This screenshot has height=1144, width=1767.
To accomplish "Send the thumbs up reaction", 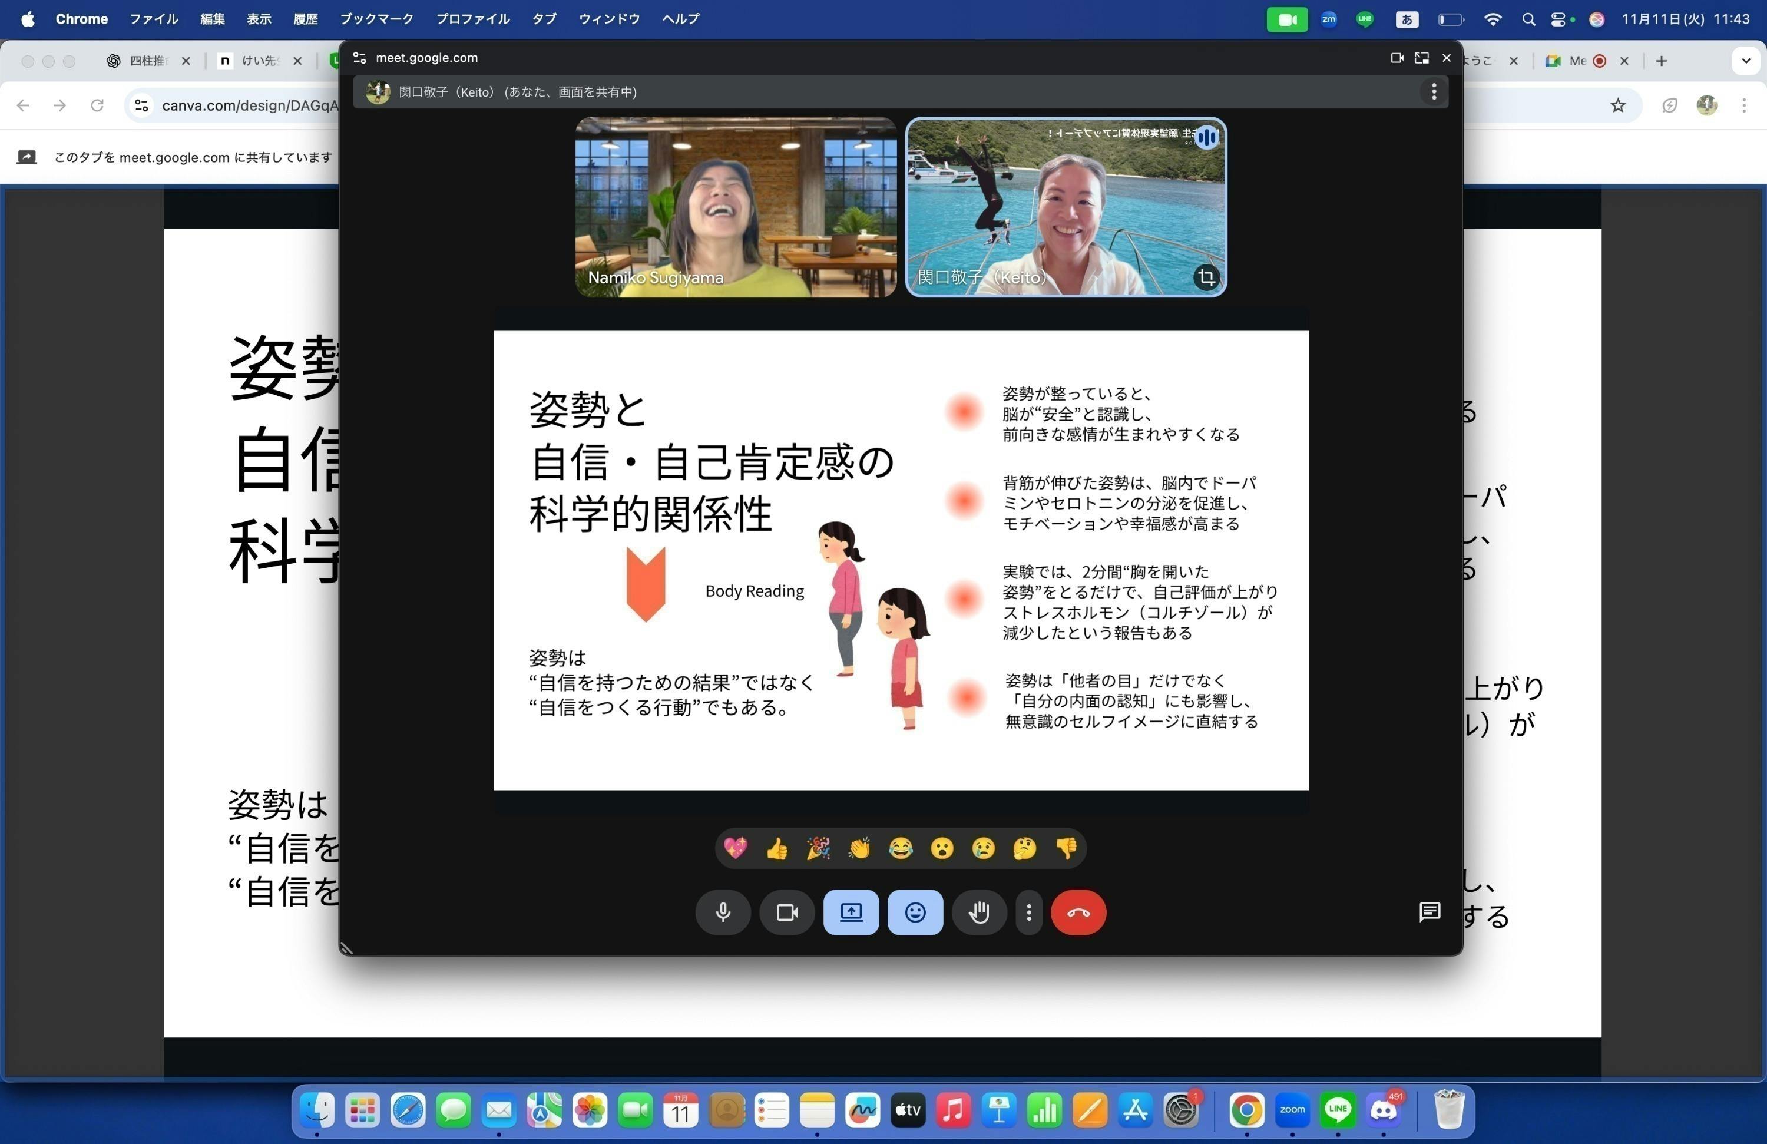I will 776,848.
